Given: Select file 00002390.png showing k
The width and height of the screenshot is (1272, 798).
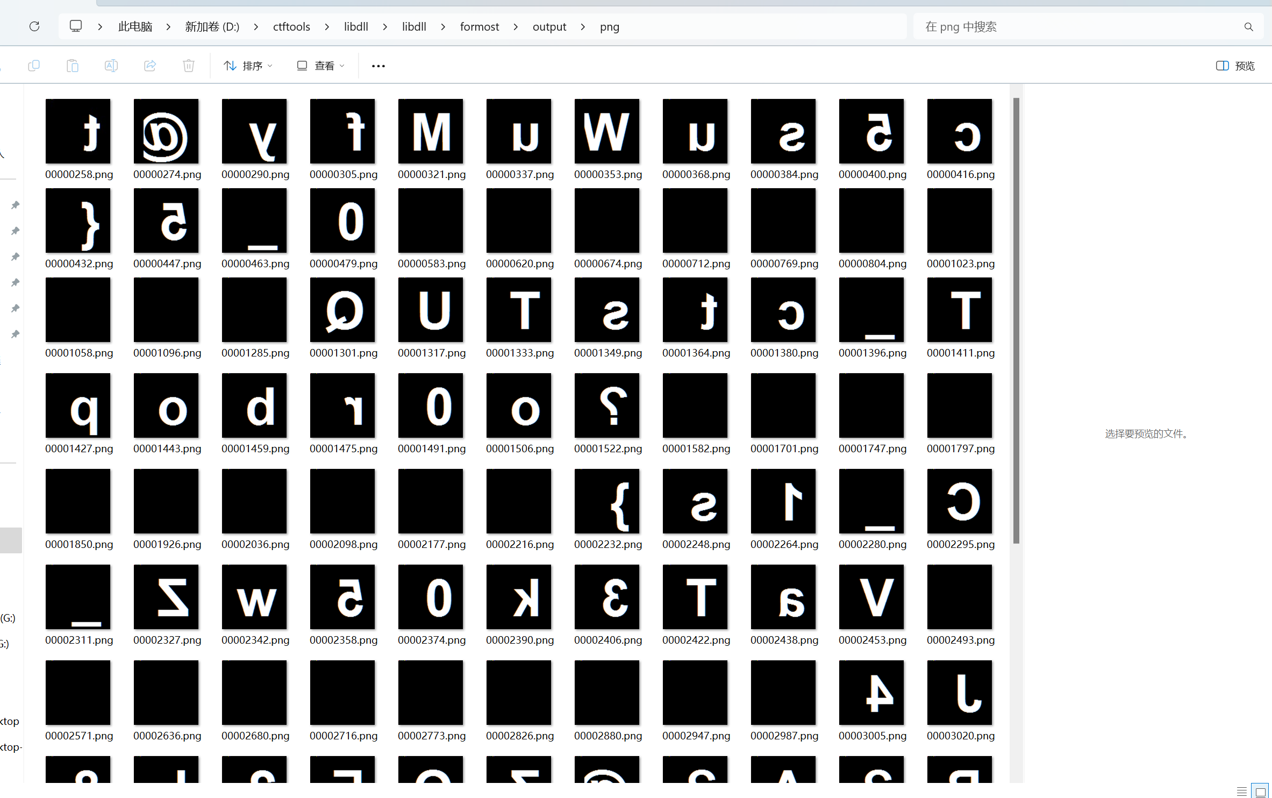Looking at the screenshot, I should coord(519,597).
